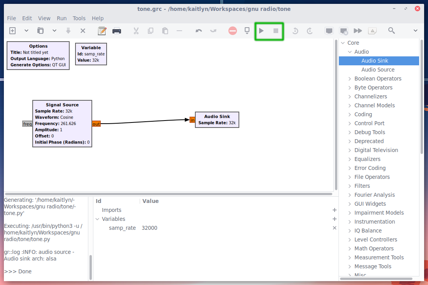Screen dimensions: 428x285
Task: Collapse the Audio category in block tree
Action: tap(350, 52)
